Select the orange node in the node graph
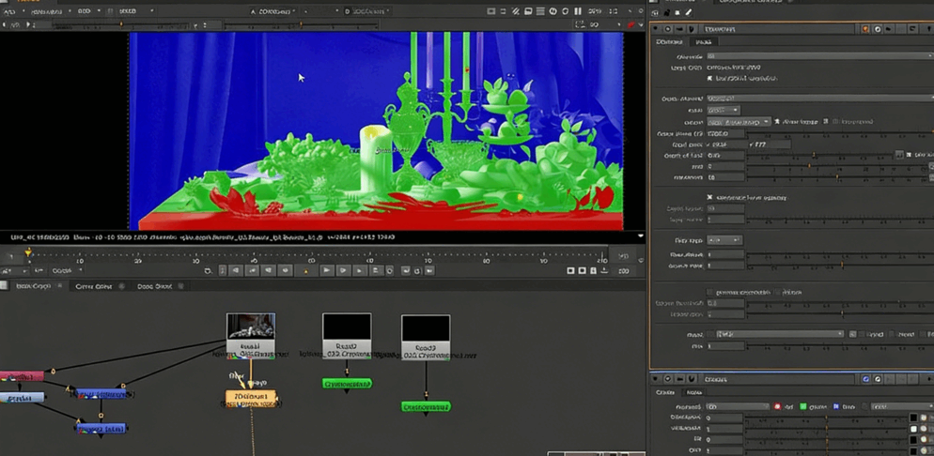 (251, 398)
